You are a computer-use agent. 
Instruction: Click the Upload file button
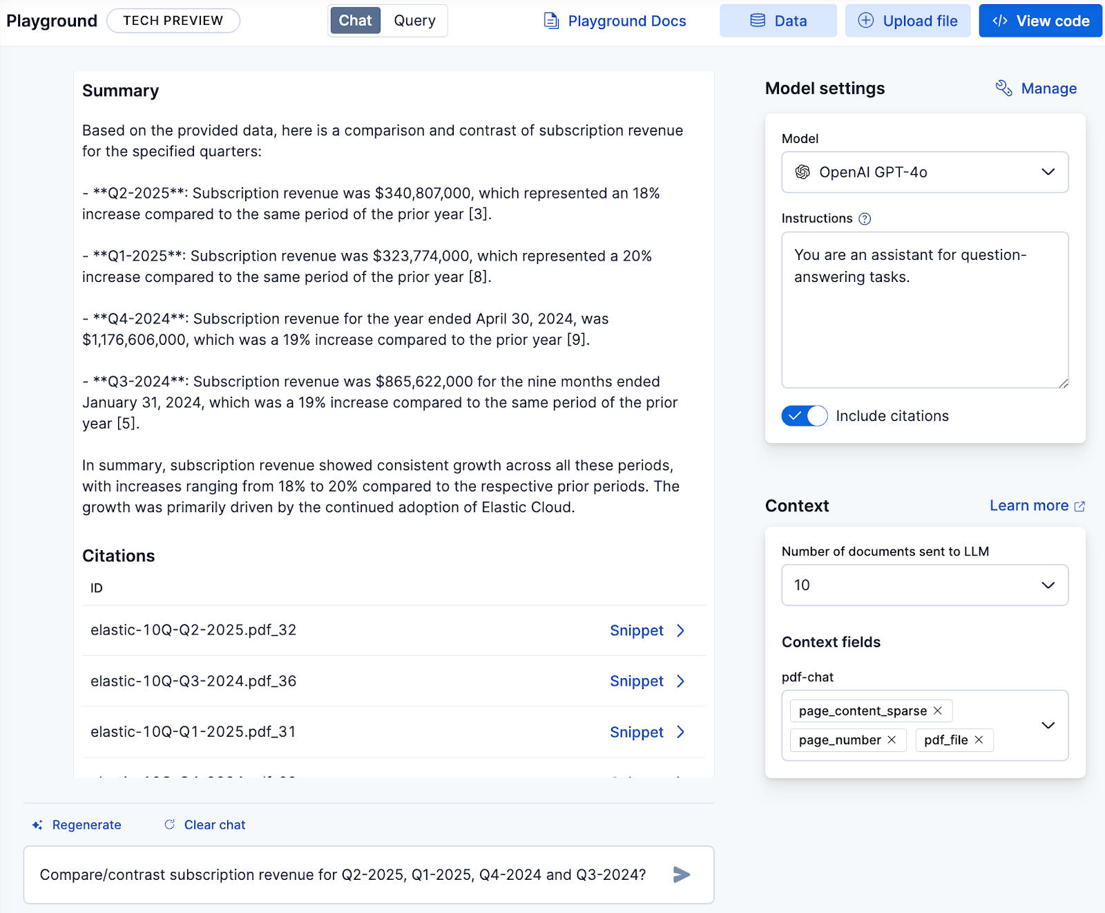tap(907, 21)
